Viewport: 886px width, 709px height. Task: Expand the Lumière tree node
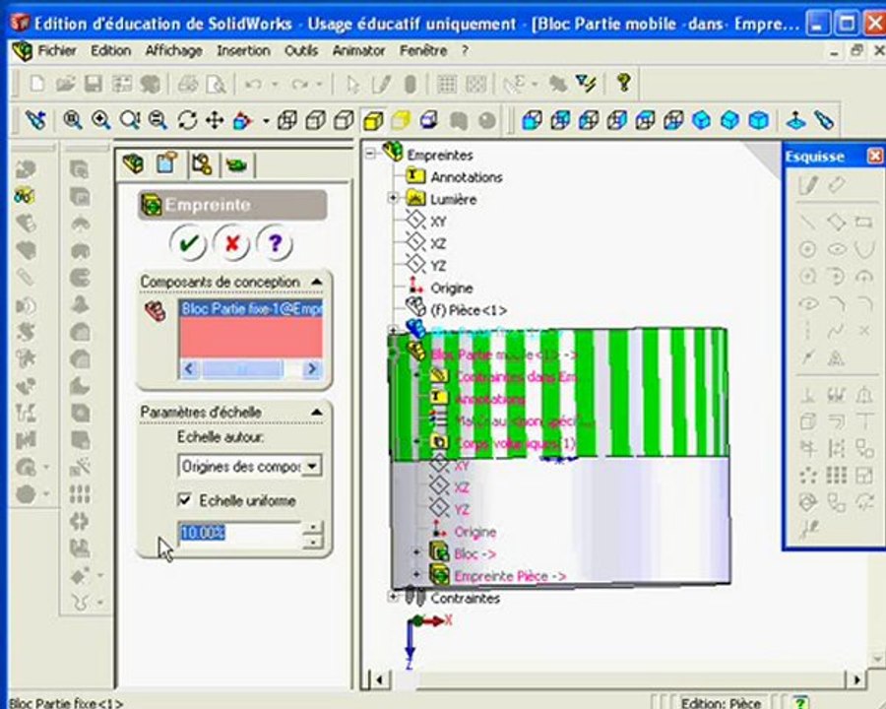click(x=393, y=198)
